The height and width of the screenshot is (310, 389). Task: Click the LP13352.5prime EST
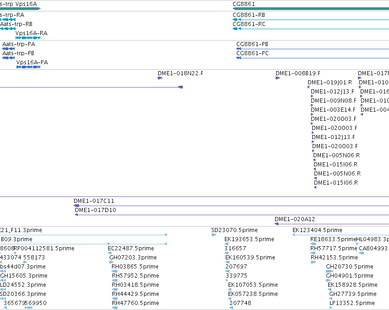click(331, 308)
